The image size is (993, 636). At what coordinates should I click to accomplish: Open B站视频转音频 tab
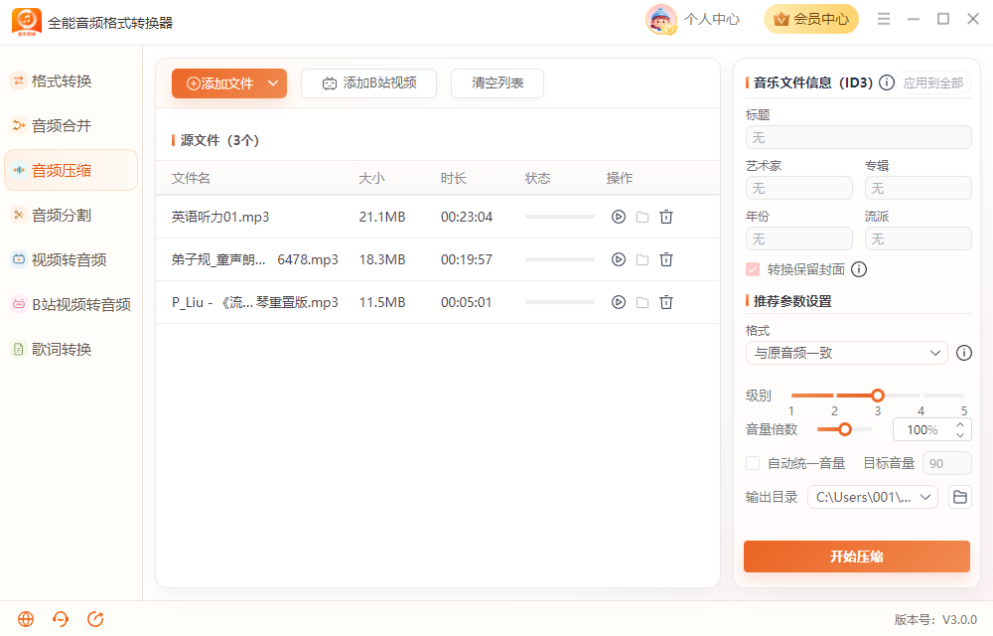point(71,304)
